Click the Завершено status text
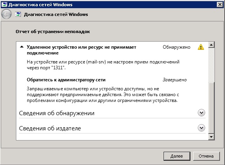225x165 pixels. [174, 80]
